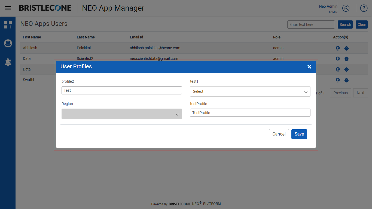Image resolution: width=372 pixels, height=209 pixels.
Task: Select the Palakkal last name cell
Action: point(84,48)
